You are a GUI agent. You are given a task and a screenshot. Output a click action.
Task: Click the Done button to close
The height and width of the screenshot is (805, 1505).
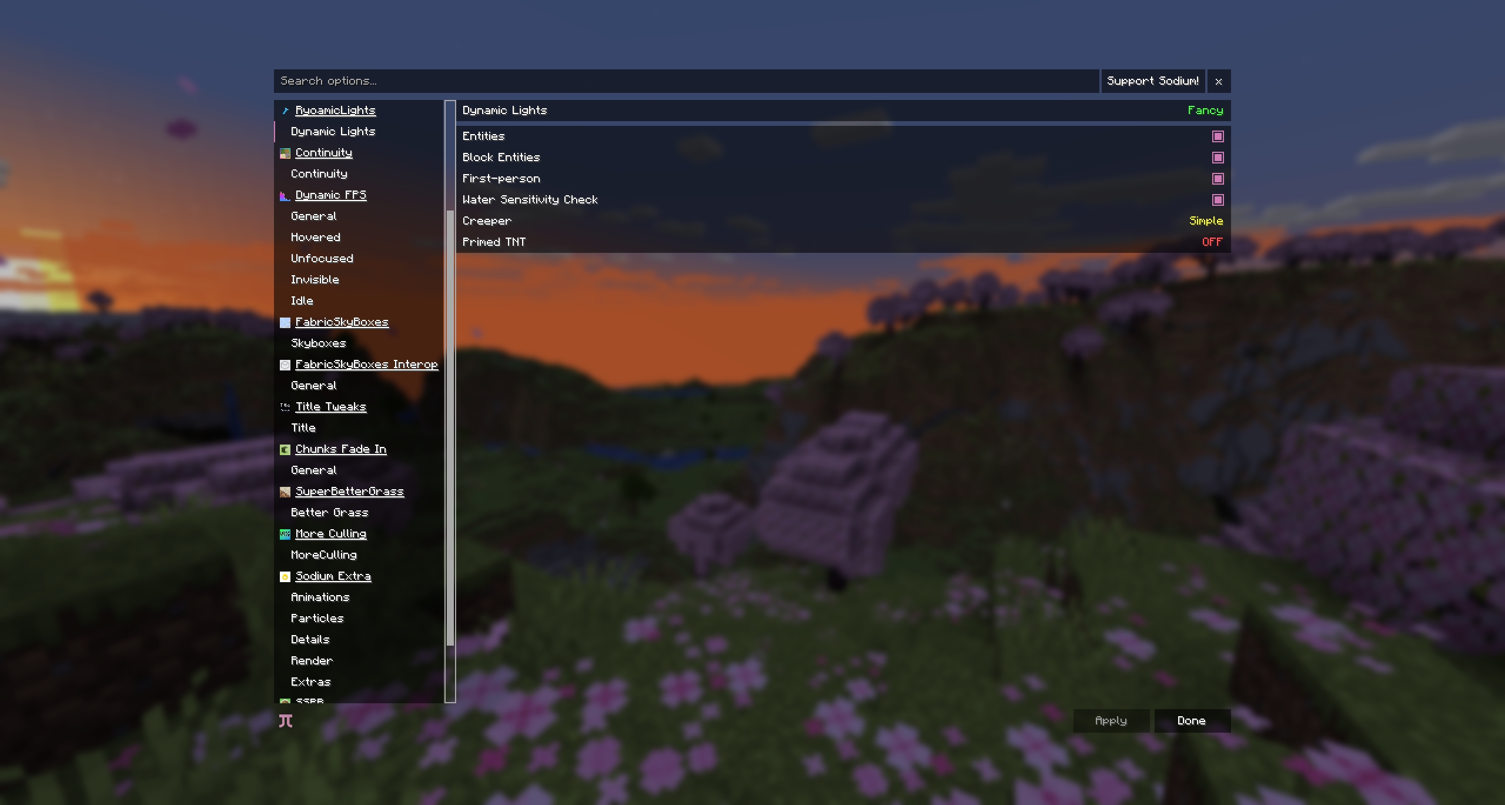1192,720
